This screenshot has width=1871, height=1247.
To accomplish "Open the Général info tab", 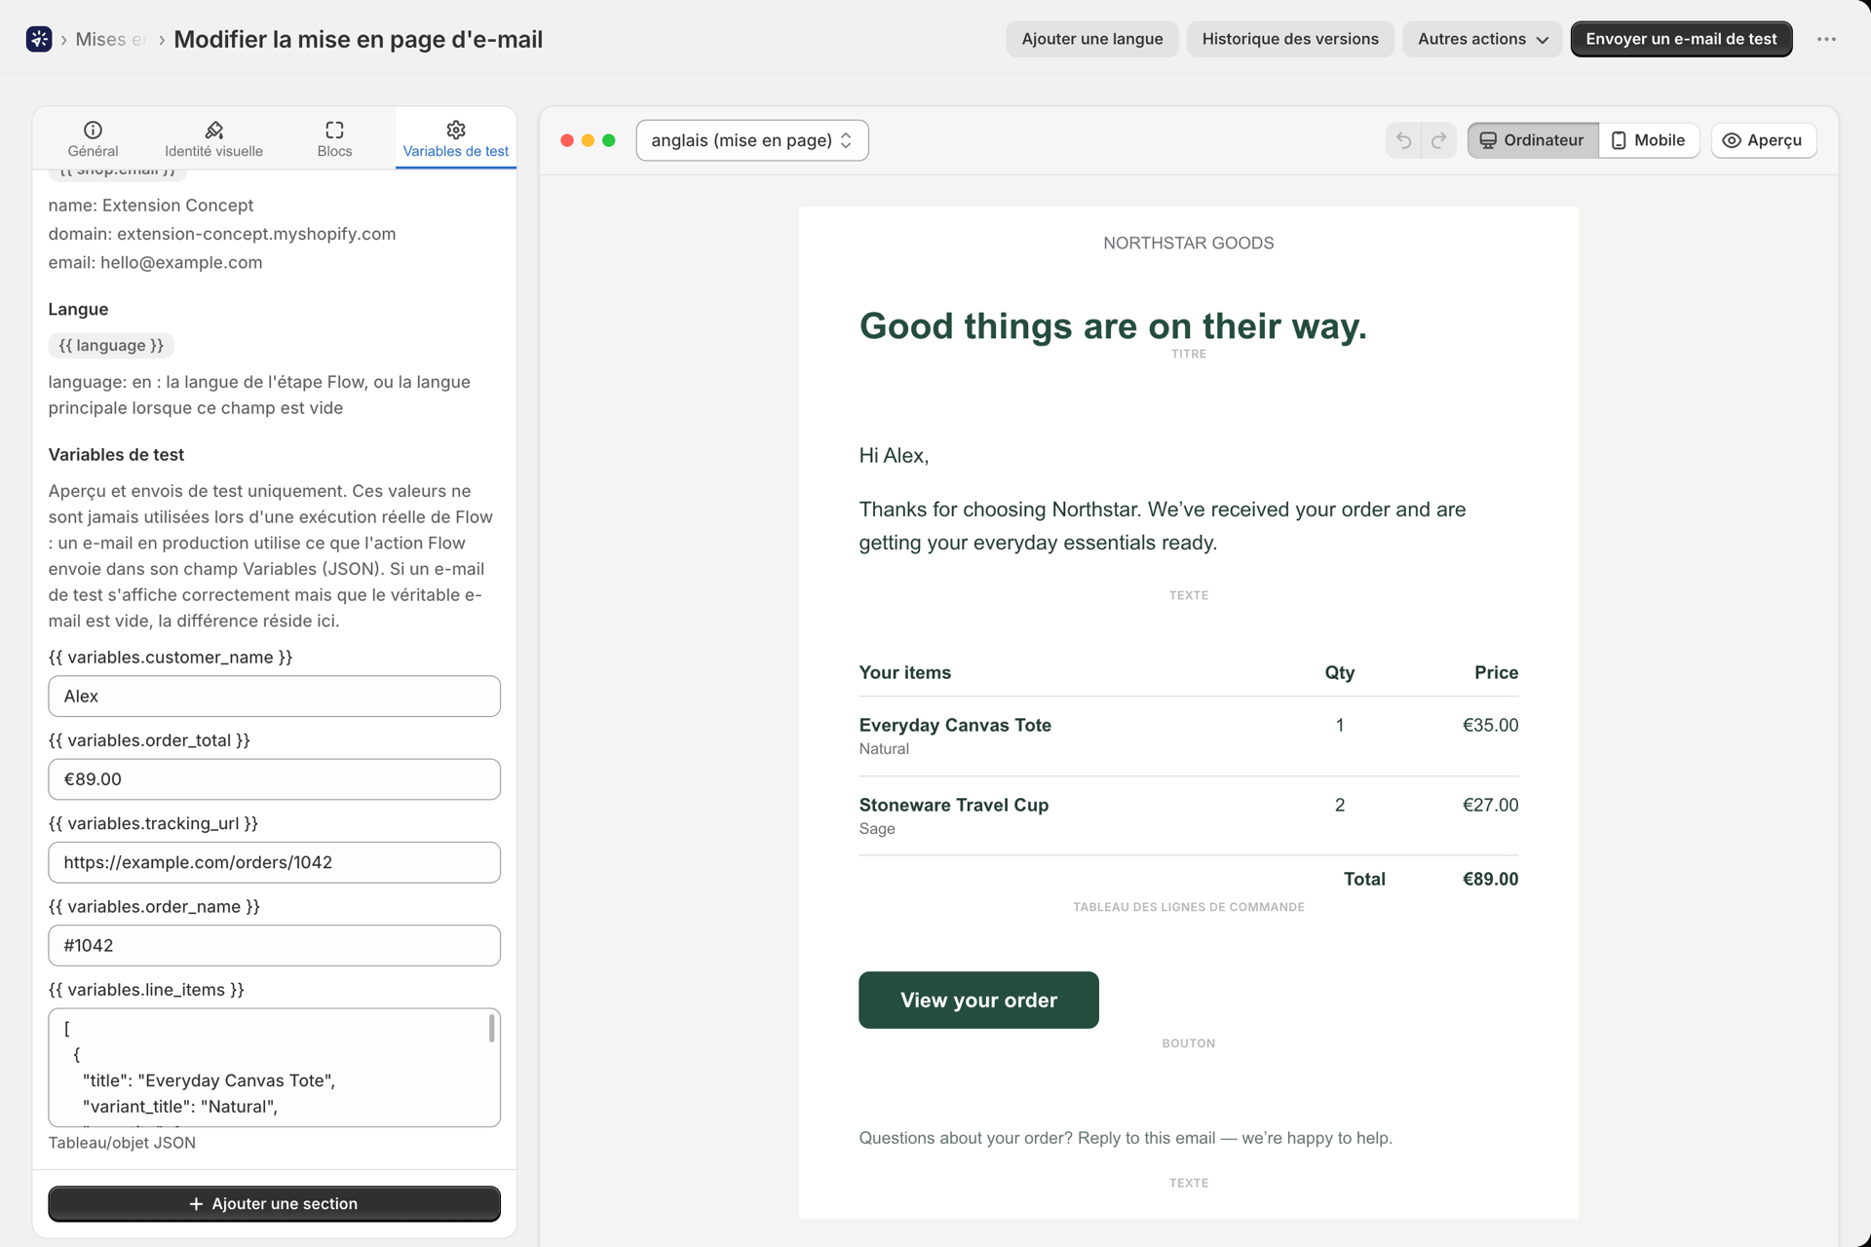I will pos(93,139).
